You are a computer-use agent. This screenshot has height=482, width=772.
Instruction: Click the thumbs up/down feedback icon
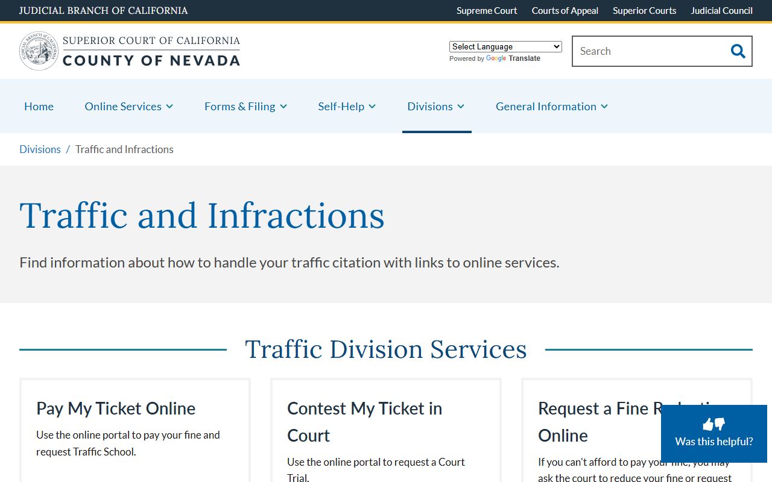click(x=714, y=424)
